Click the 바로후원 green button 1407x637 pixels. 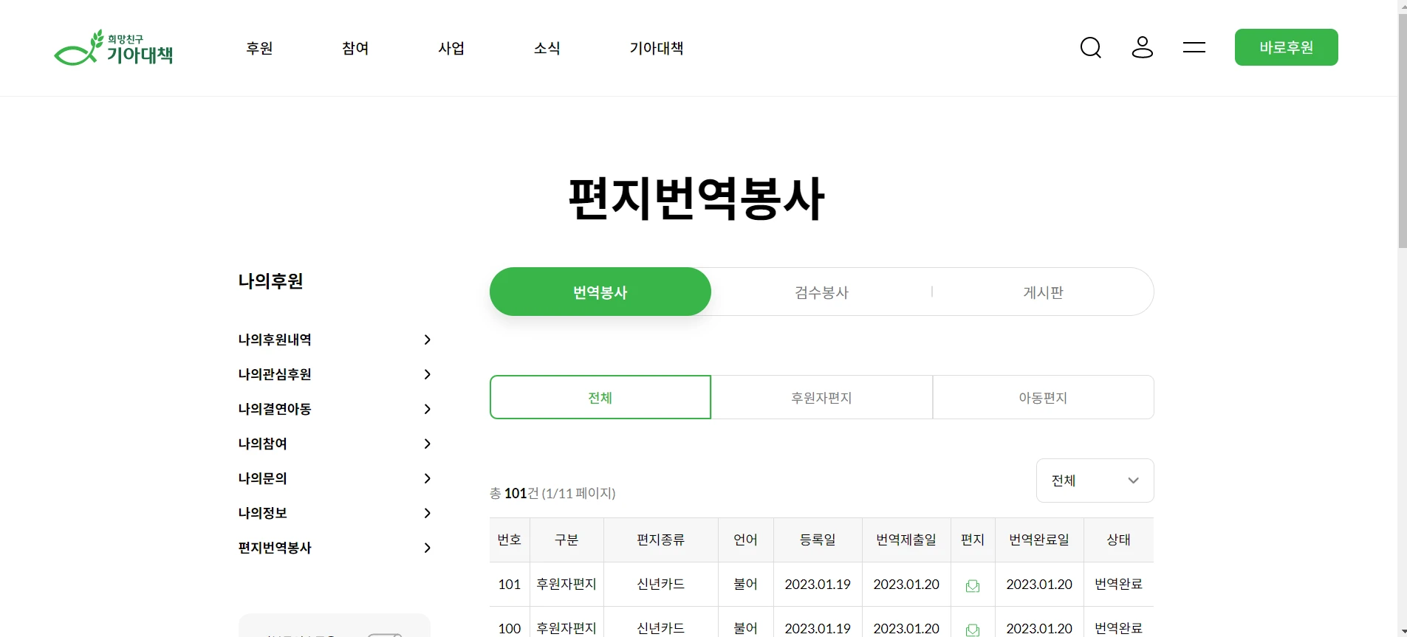[1287, 47]
